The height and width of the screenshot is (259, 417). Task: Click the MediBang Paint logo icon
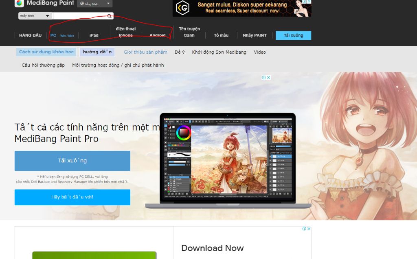pyautogui.click(x=20, y=3)
